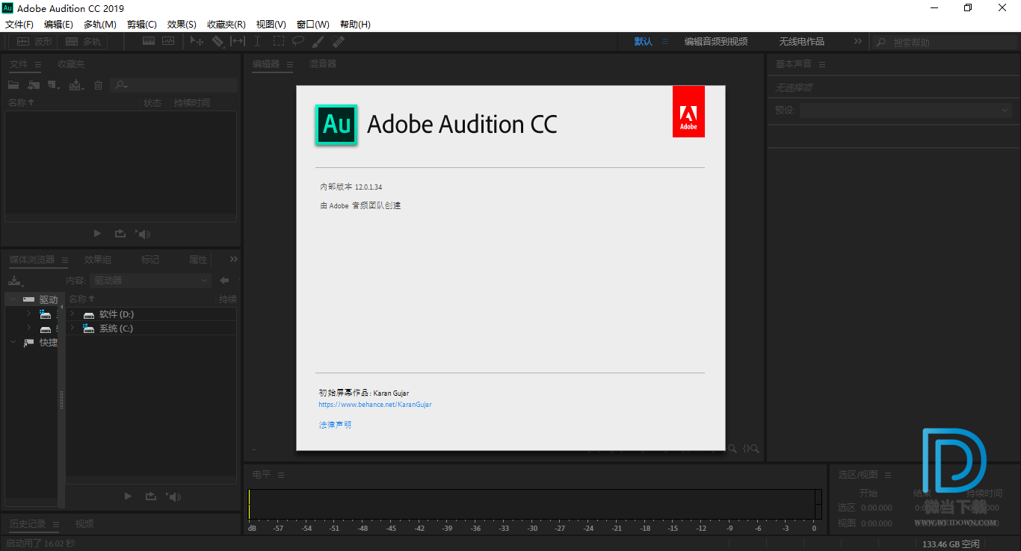Collapse the 驱动 tree node

(x=13, y=299)
